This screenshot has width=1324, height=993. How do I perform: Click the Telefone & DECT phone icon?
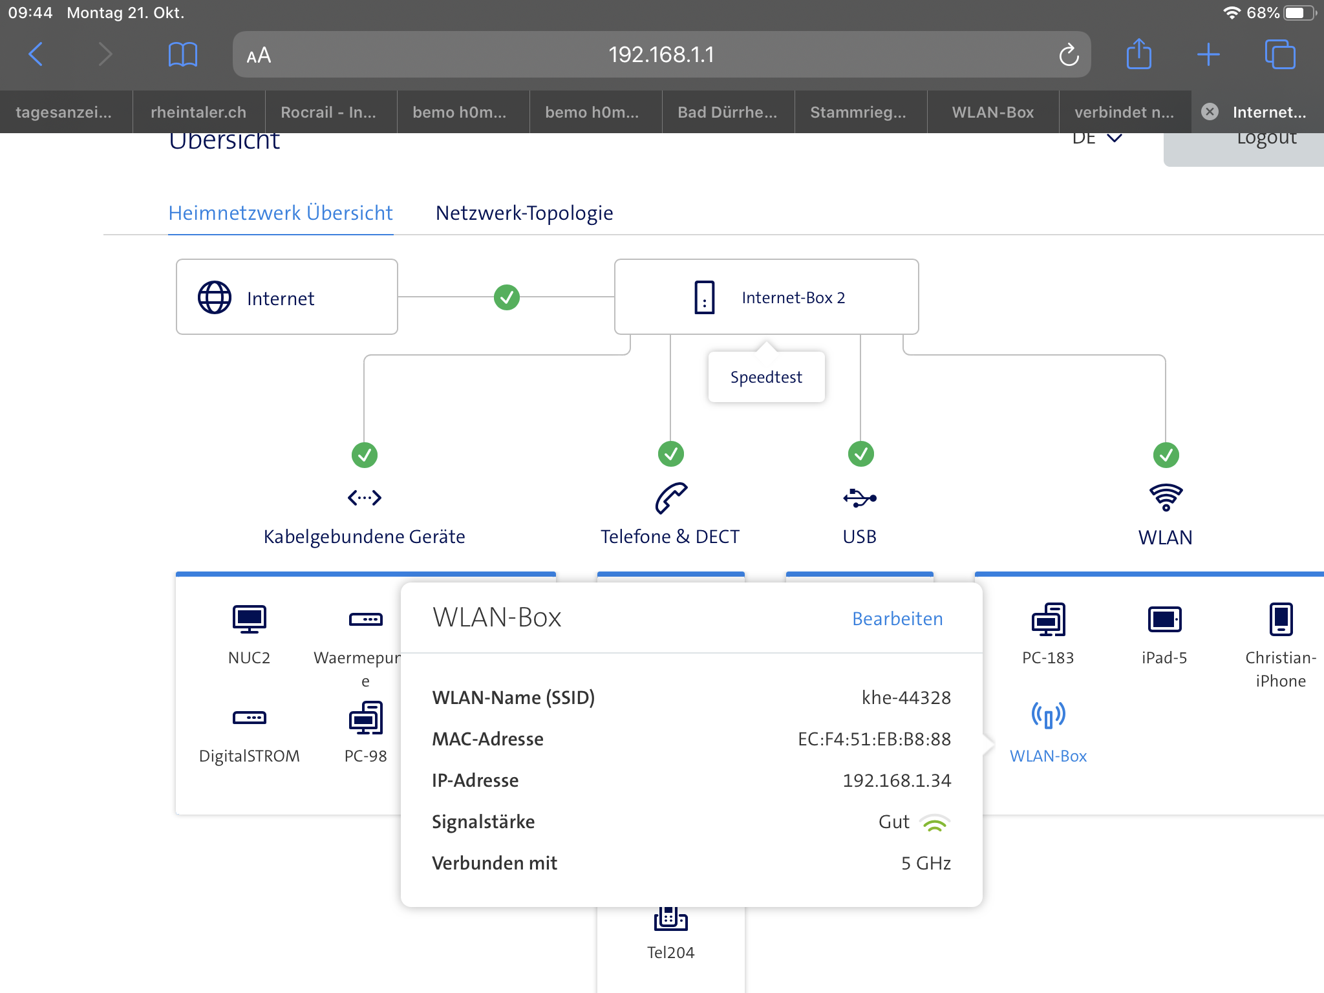[670, 498]
